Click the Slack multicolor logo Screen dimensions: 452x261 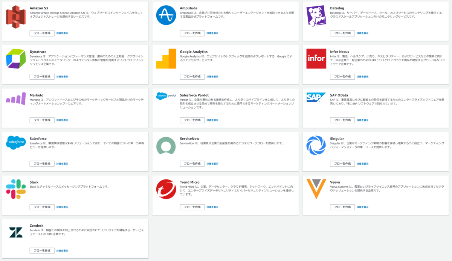point(16,189)
